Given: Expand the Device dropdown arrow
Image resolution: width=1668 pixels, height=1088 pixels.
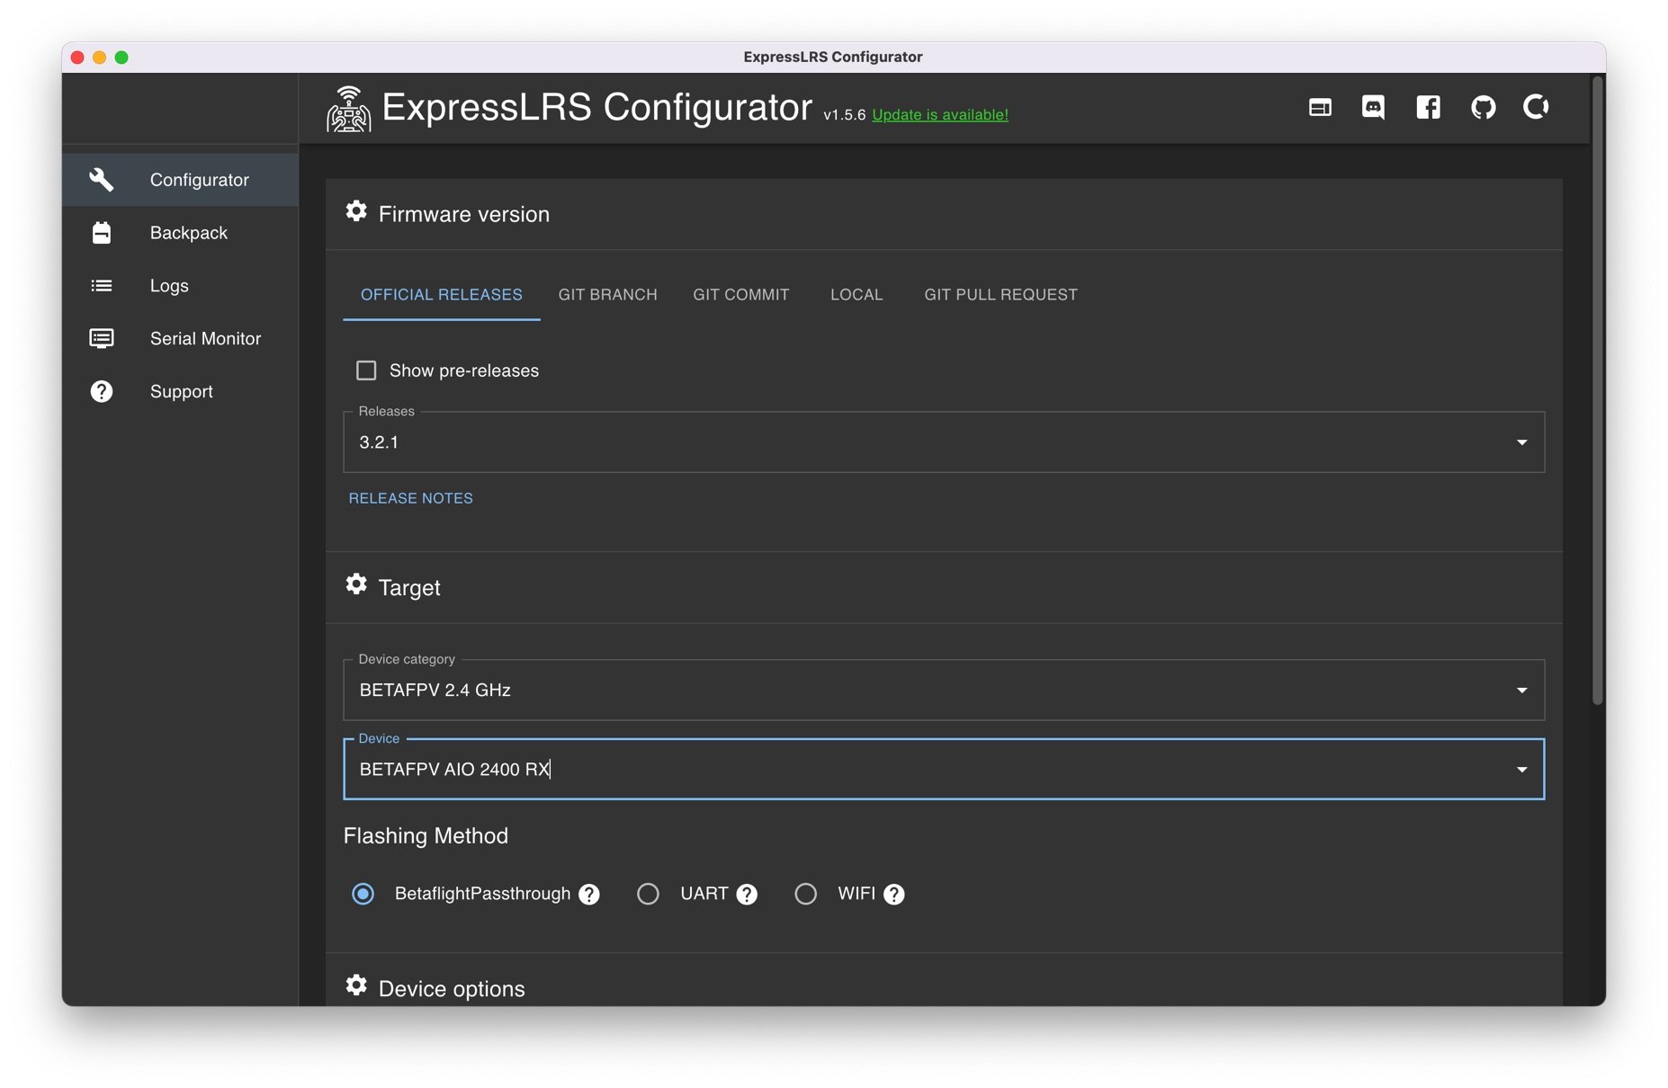Looking at the screenshot, I should click(x=1521, y=770).
